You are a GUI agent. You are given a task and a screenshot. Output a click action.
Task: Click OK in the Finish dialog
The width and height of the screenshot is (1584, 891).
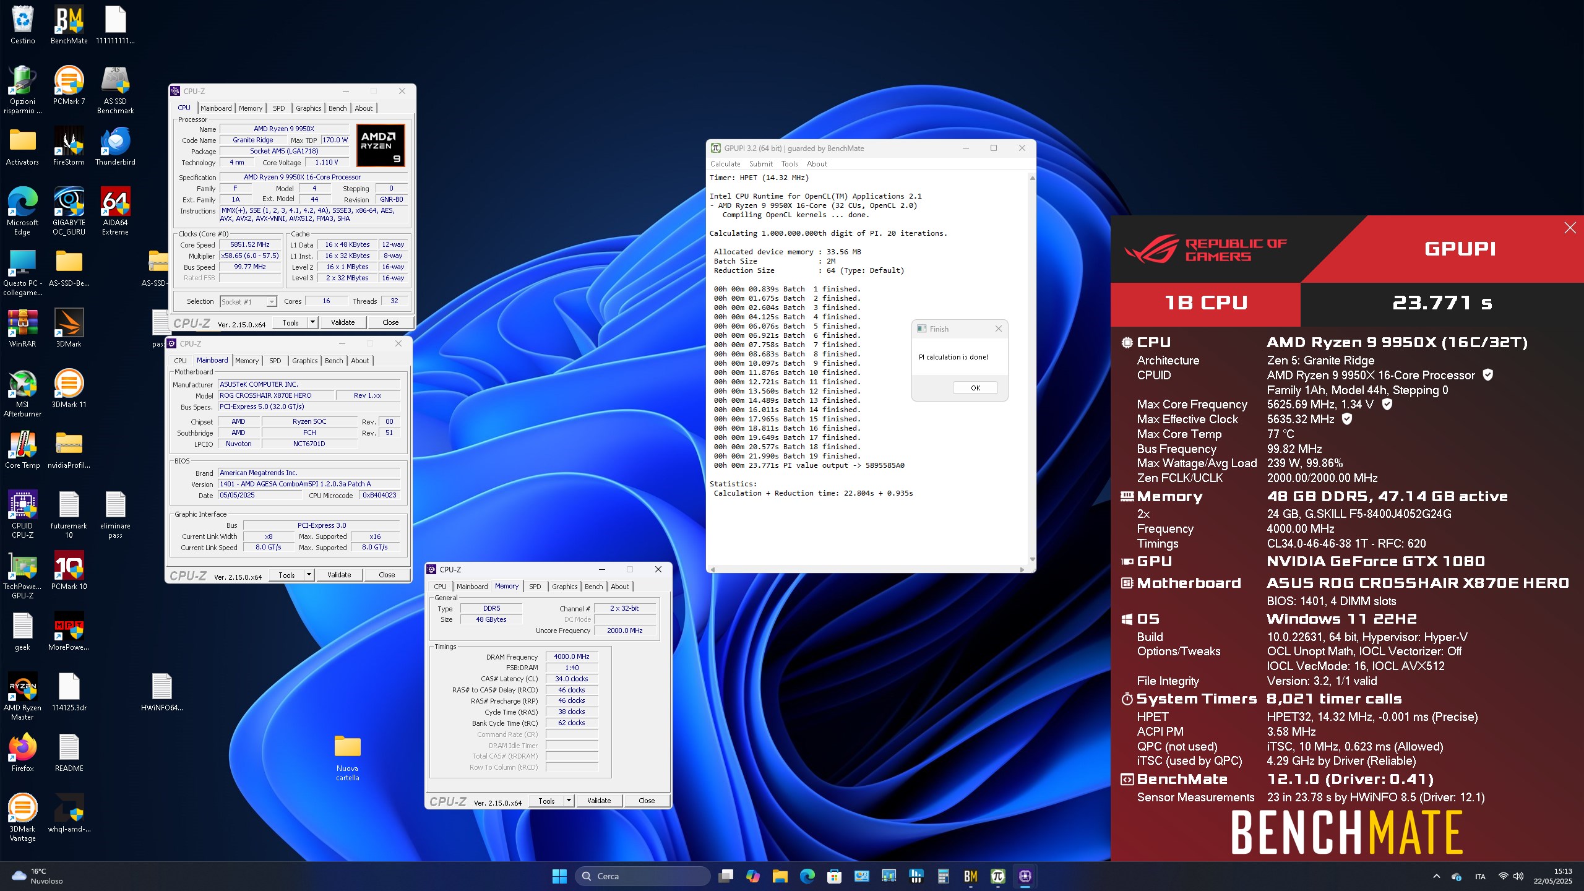point(975,388)
